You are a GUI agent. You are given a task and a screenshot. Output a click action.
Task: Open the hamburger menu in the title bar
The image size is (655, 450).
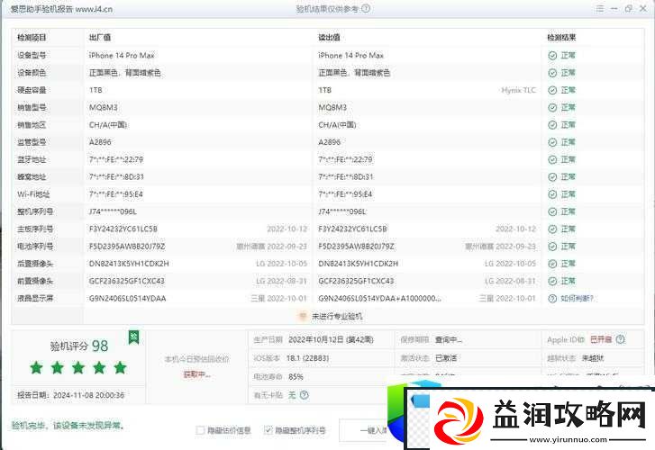[x=600, y=9]
